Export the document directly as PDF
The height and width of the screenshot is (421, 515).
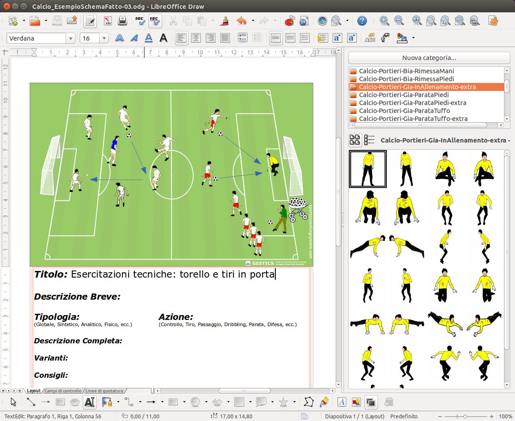(107, 21)
